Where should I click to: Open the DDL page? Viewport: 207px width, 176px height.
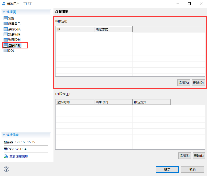11,51
